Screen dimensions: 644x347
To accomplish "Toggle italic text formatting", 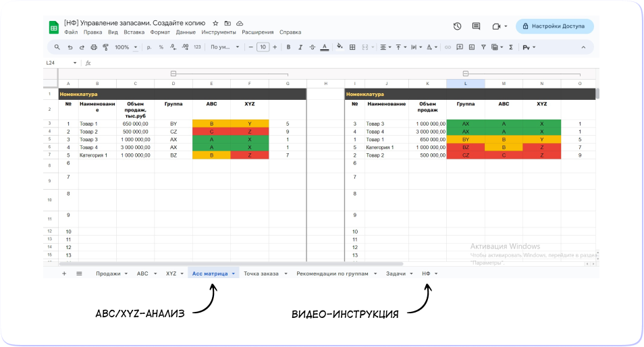I will pyautogui.click(x=300, y=47).
